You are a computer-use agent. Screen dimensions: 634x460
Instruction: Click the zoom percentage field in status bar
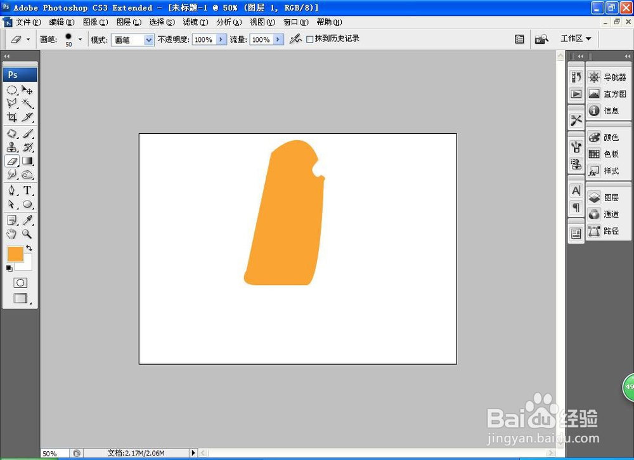click(55, 454)
